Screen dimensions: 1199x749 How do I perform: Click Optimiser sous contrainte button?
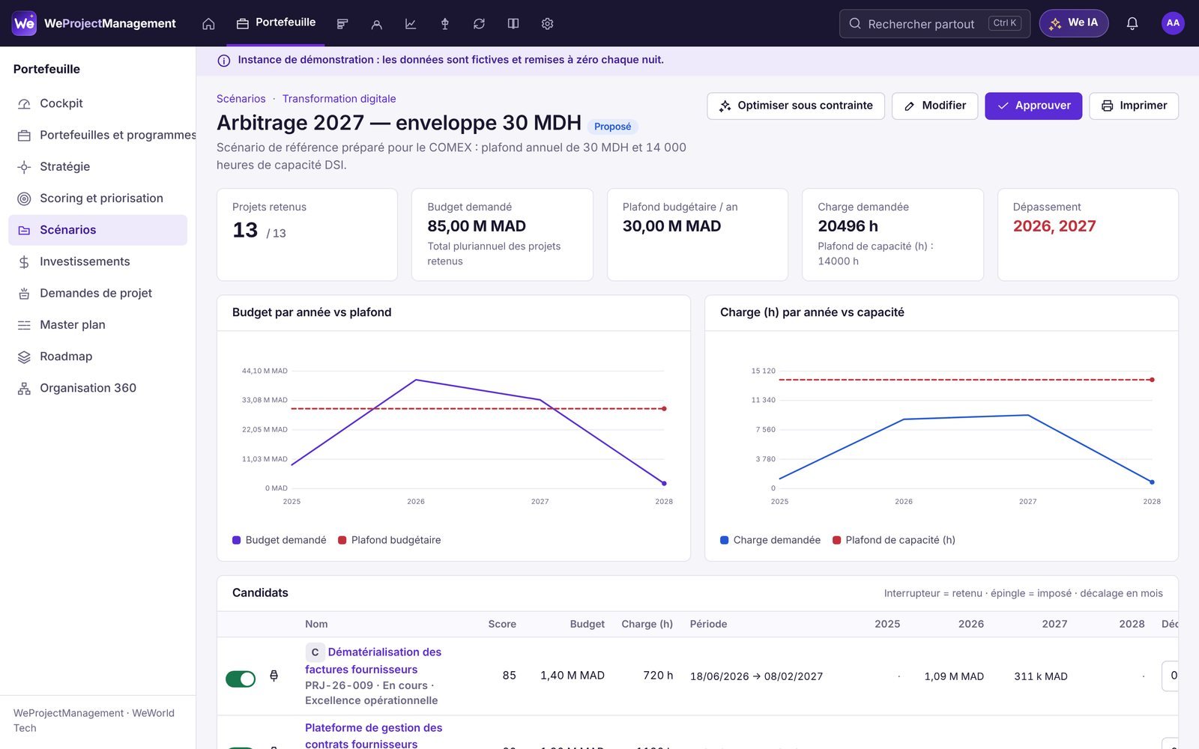796,106
